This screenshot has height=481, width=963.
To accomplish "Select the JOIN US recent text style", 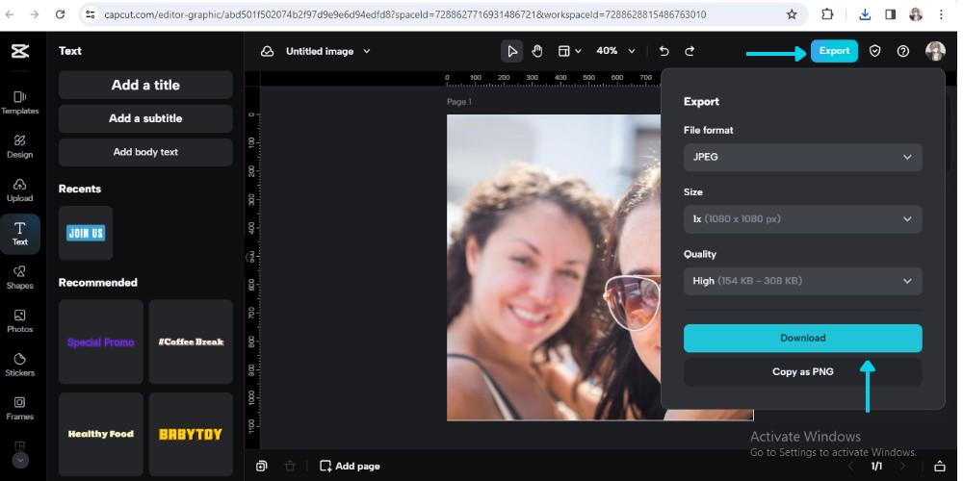I will pos(86,233).
